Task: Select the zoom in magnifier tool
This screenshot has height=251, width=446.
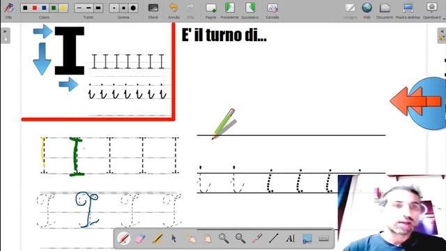Action: 224,238
